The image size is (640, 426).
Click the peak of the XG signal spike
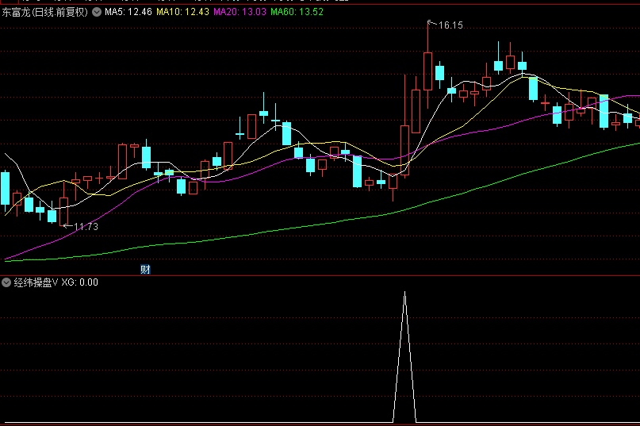coord(404,292)
